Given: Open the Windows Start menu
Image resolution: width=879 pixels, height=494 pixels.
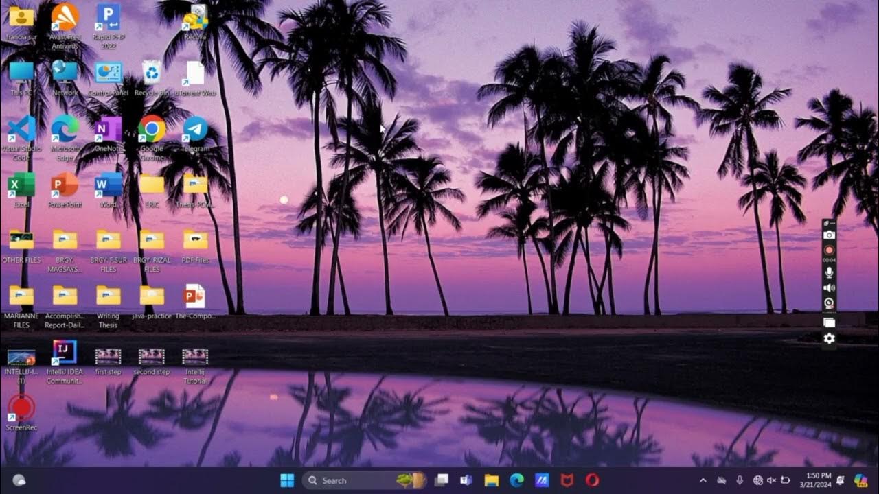Looking at the screenshot, I should click(x=287, y=480).
